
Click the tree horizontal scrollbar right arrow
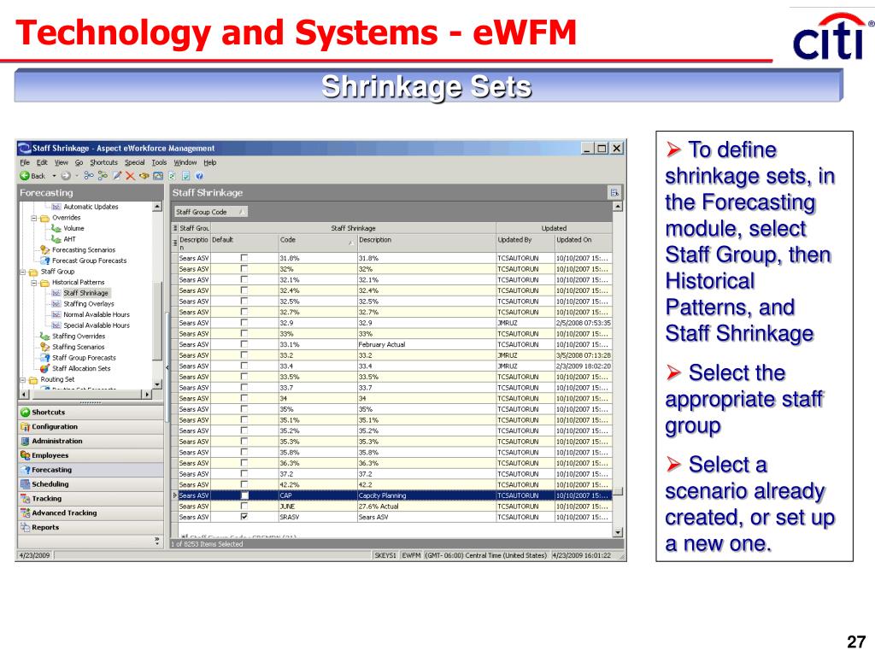click(x=147, y=395)
